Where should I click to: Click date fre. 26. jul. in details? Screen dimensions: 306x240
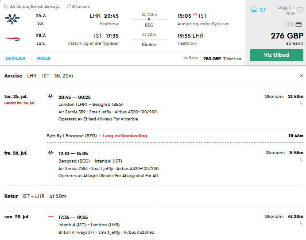(16, 153)
